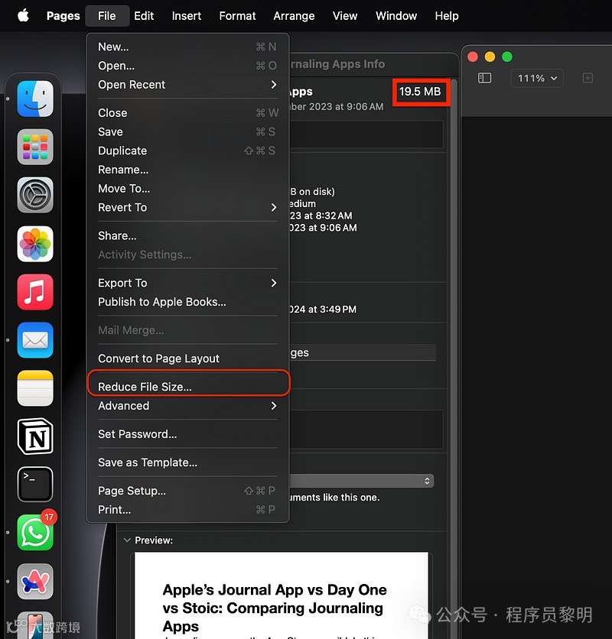Open Notes app in Dock
Viewport: 612px width, 639px height.
[35, 388]
